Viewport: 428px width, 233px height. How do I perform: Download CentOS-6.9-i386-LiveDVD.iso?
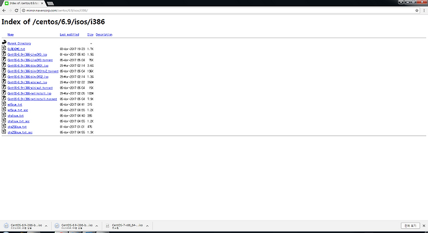point(27,55)
